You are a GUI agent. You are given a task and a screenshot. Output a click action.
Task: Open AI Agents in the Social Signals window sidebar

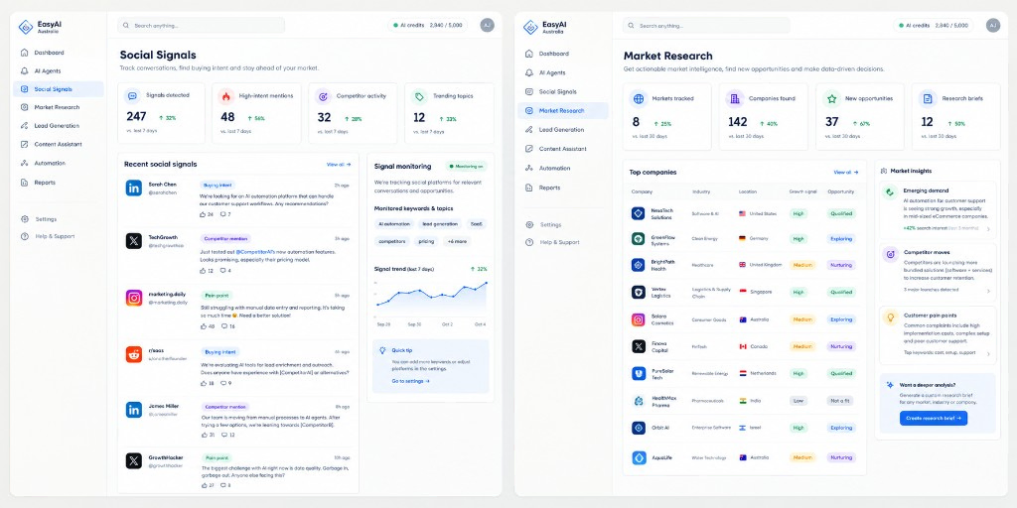(x=47, y=71)
